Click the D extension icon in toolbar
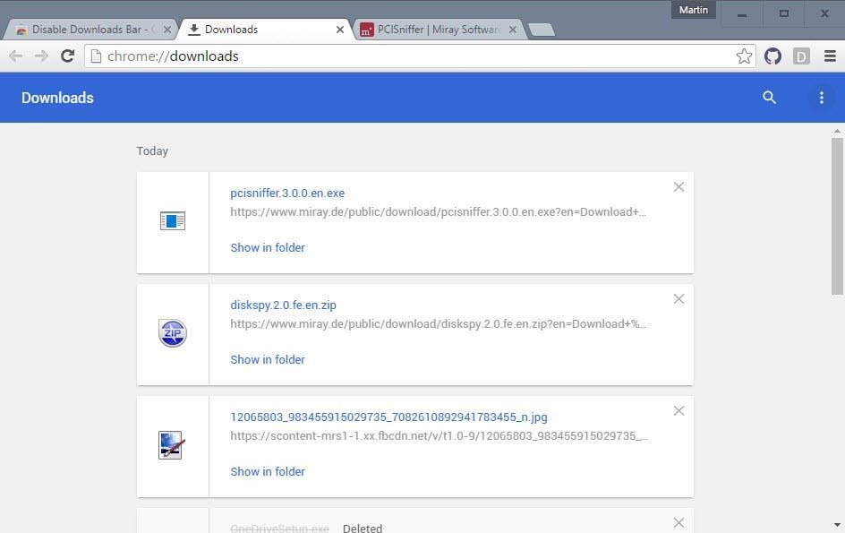 click(x=801, y=56)
